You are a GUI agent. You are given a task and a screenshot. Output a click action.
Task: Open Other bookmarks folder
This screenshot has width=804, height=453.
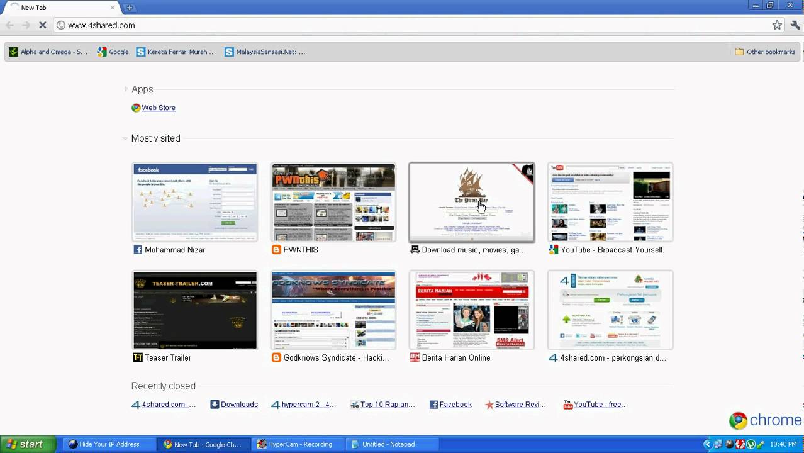coord(765,52)
